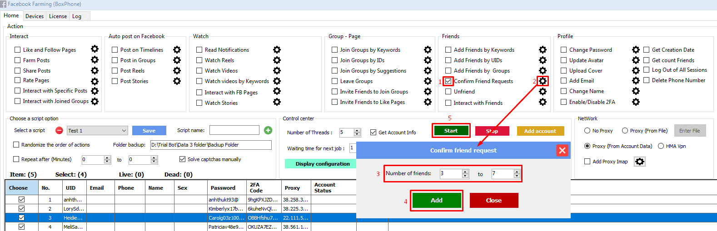The width and height of the screenshot is (717, 231).
Task: Open settings gear for Upload Cover
Action: pos(636,70)
